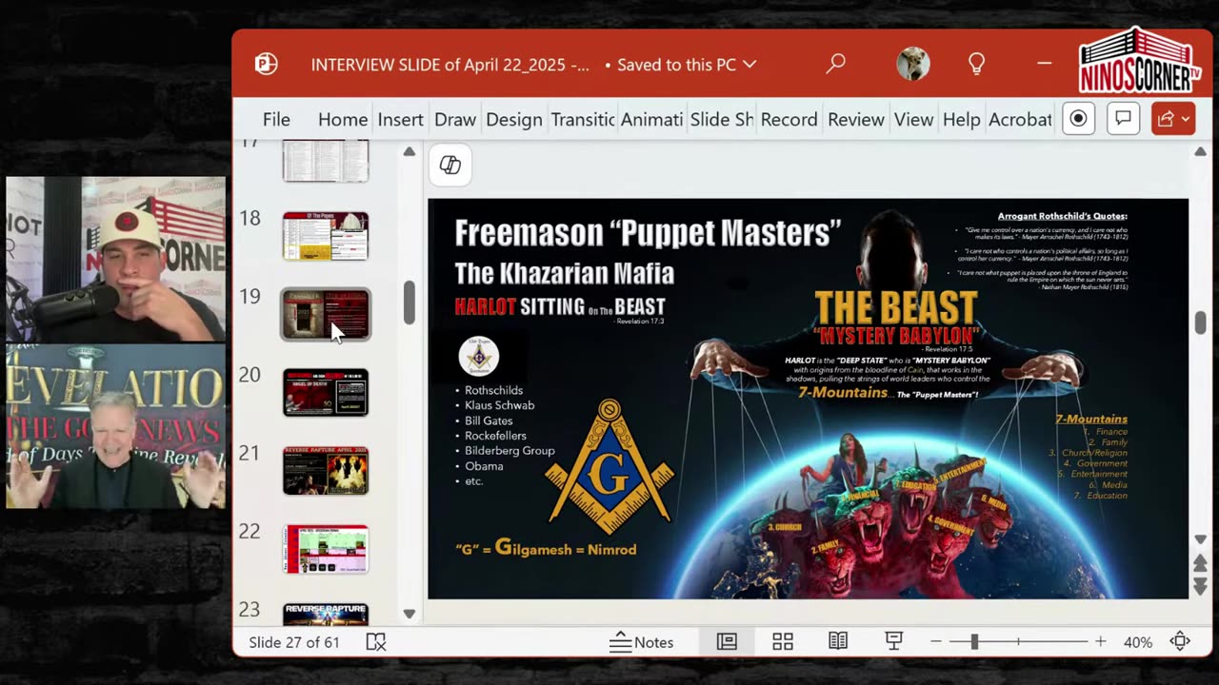Click thumbnail pane scroll up arrow
The image size is (1219, 685).
[x=410, y=151]
